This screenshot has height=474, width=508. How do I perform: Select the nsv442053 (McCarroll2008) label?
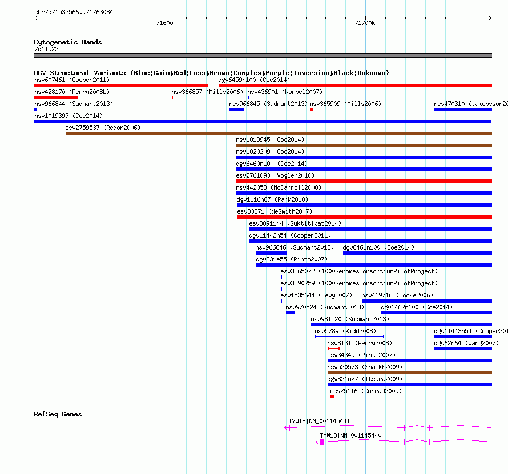point(279,187)
